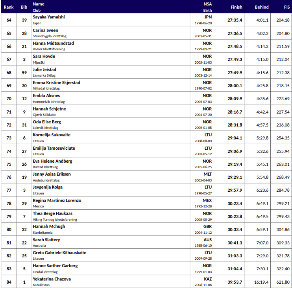Click the Name column header

[x=39, y=4]
